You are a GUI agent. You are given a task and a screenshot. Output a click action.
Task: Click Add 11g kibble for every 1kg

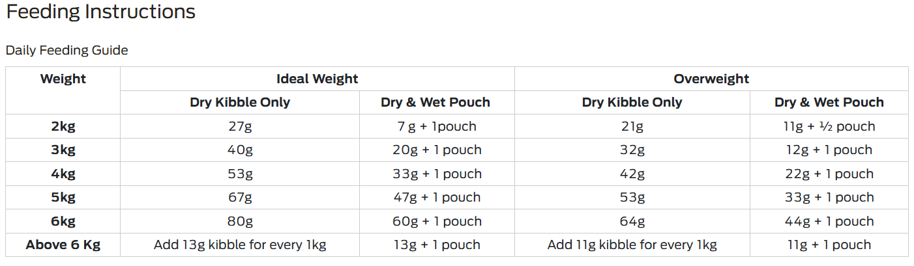coord(632,245)
